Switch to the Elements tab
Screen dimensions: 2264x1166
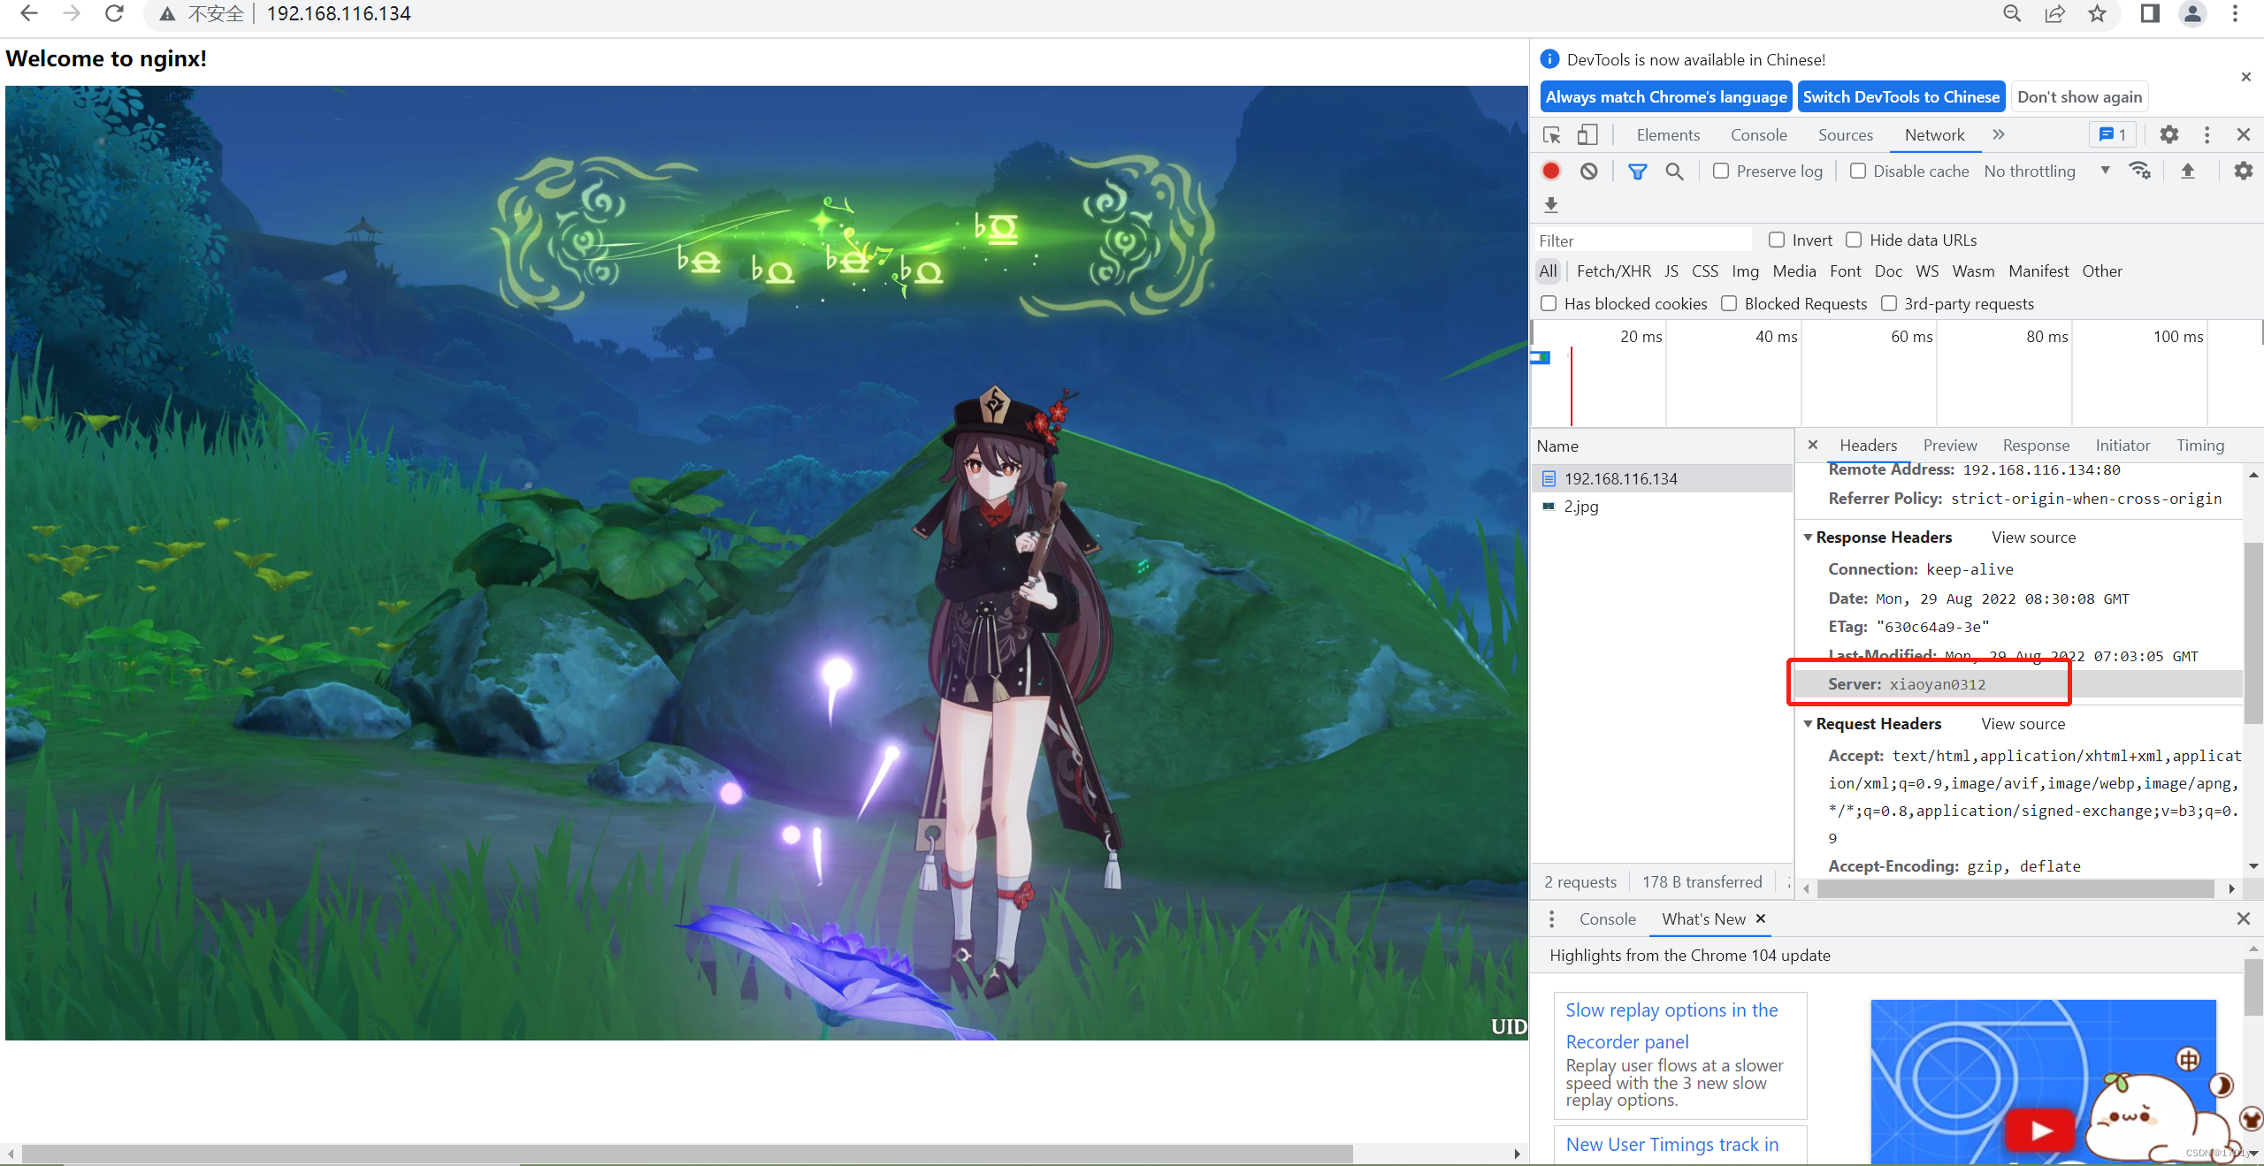(1668, 134)
